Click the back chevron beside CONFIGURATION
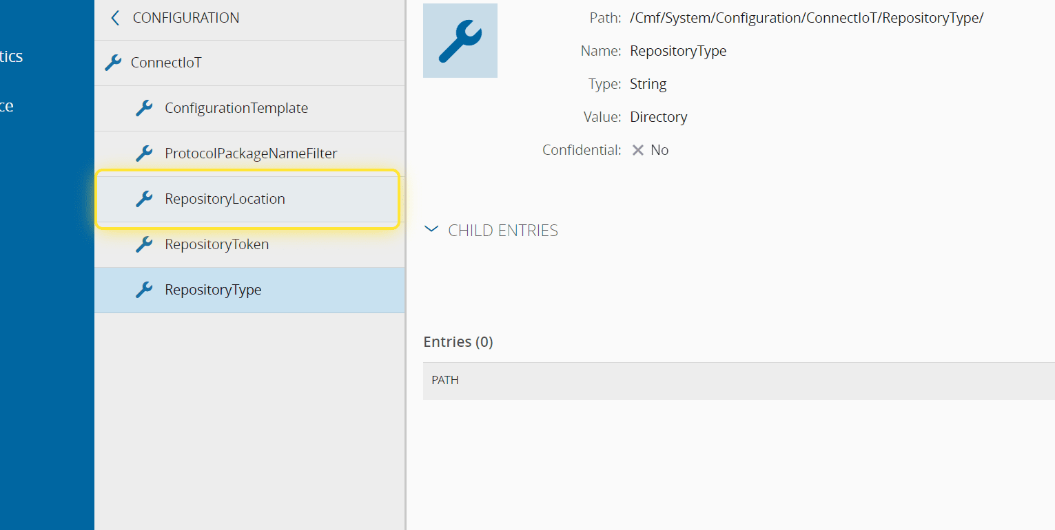Screen dimensions: 1055x530 (x=115, y=18)
